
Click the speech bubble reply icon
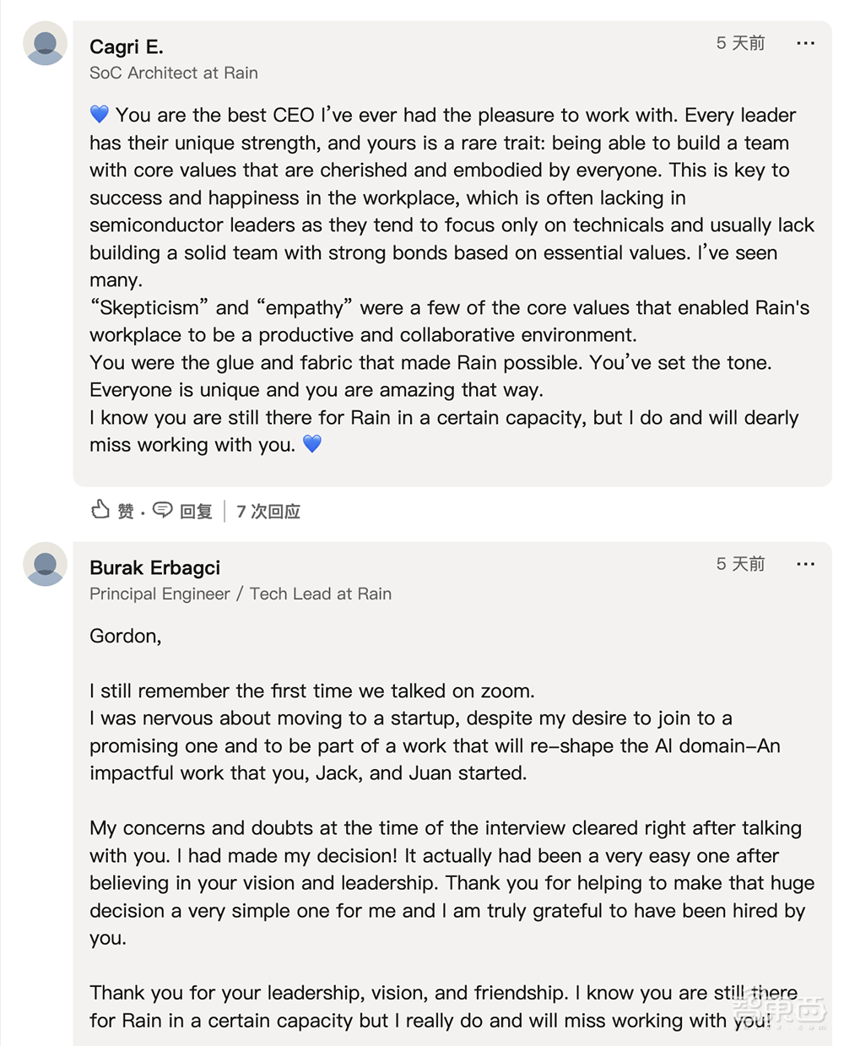click(163, 510)
